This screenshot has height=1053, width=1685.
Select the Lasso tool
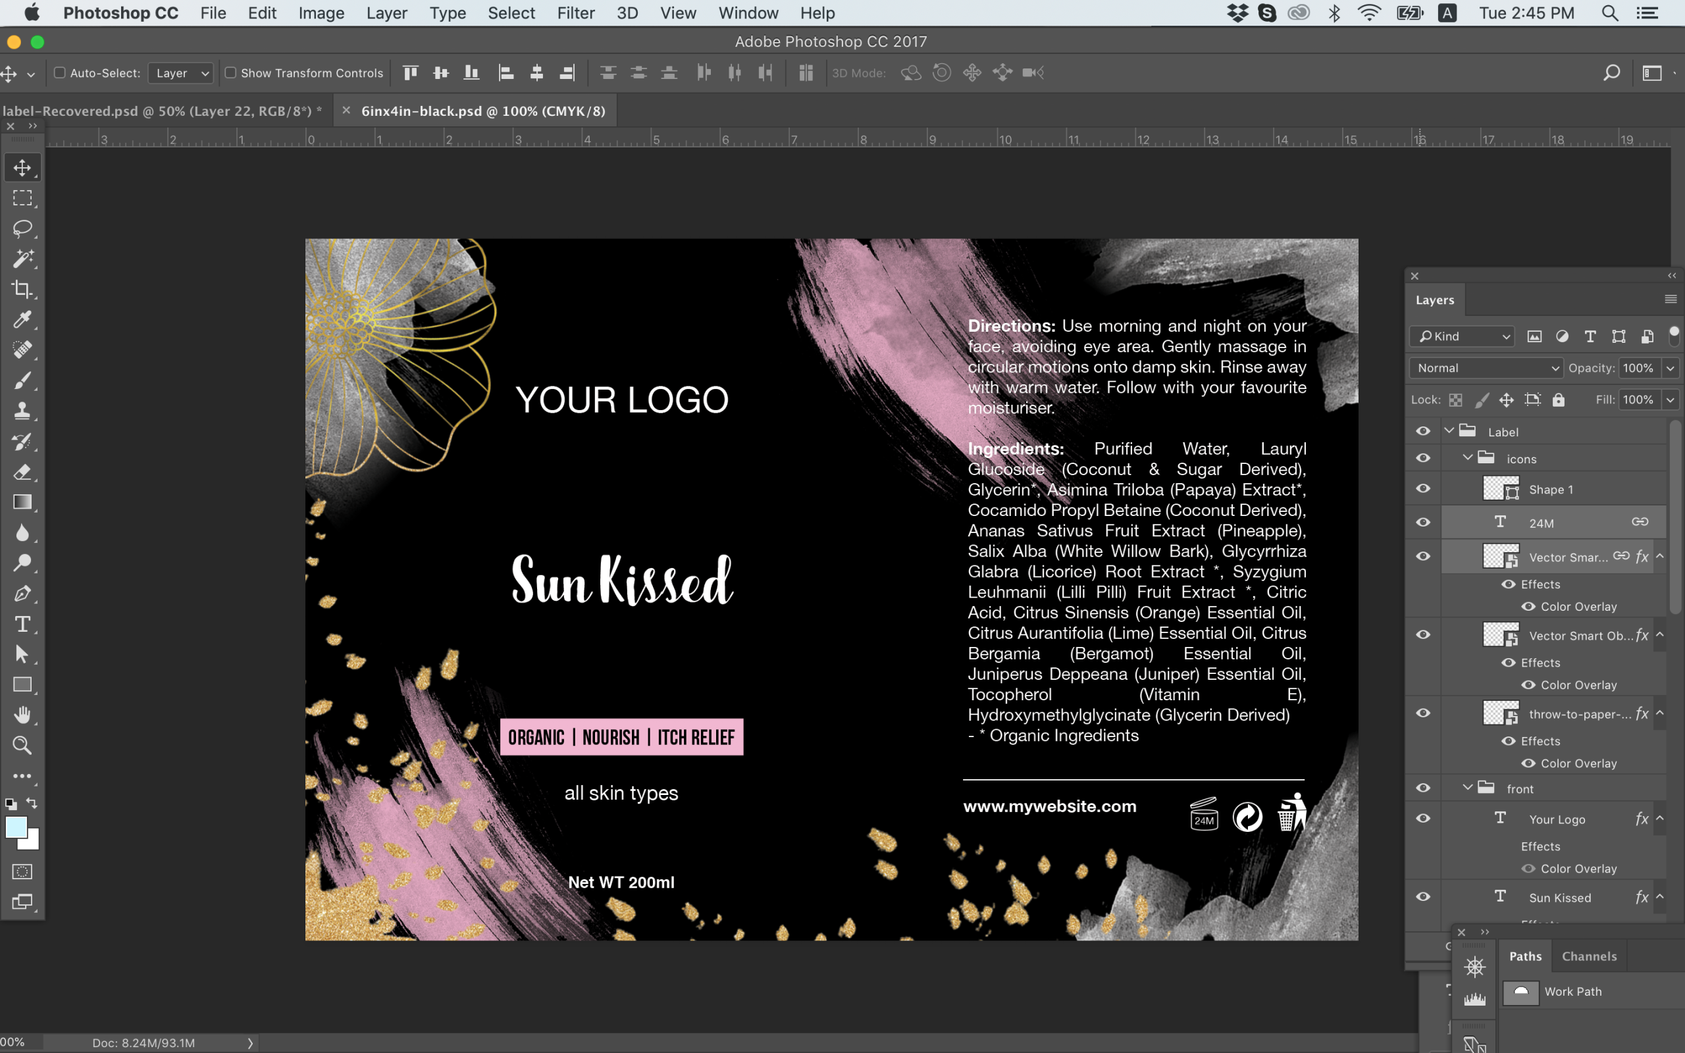point(22,228)
